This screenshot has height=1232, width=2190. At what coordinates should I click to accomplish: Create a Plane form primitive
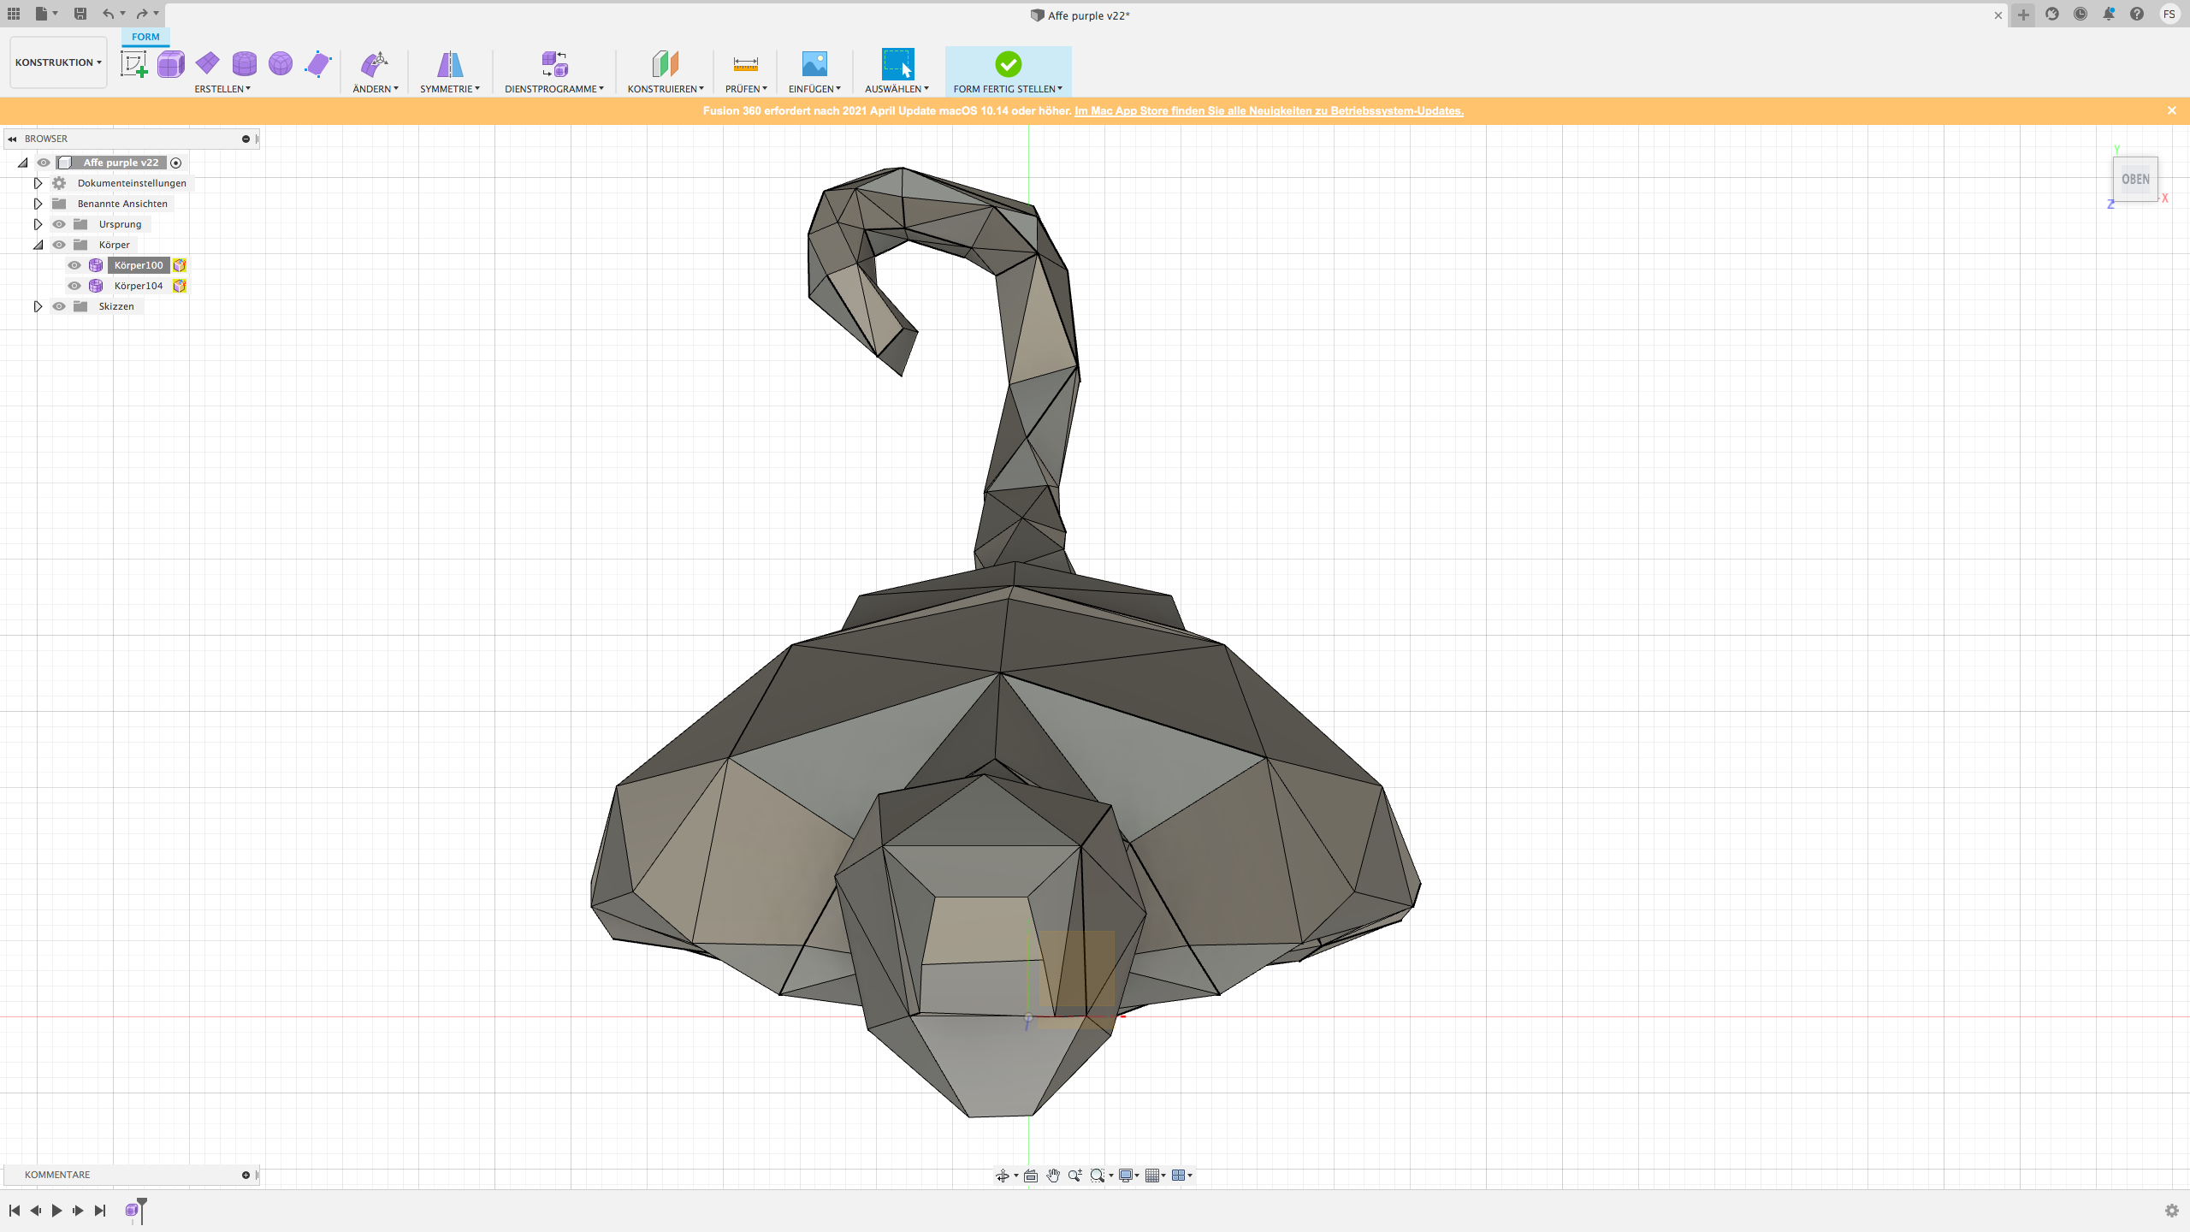(207, 63)
